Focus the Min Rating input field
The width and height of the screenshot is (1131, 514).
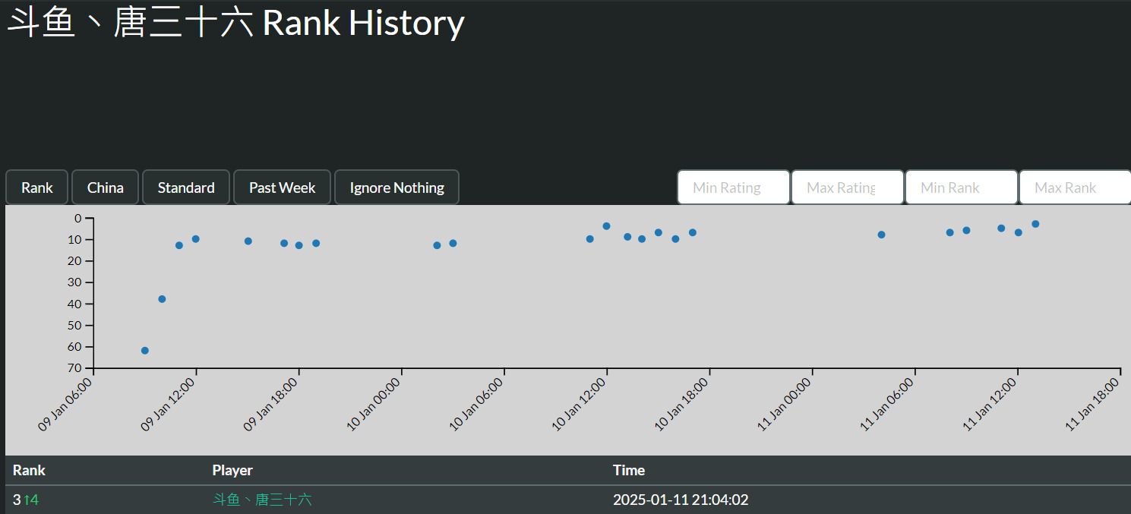(x=733, y=188)
